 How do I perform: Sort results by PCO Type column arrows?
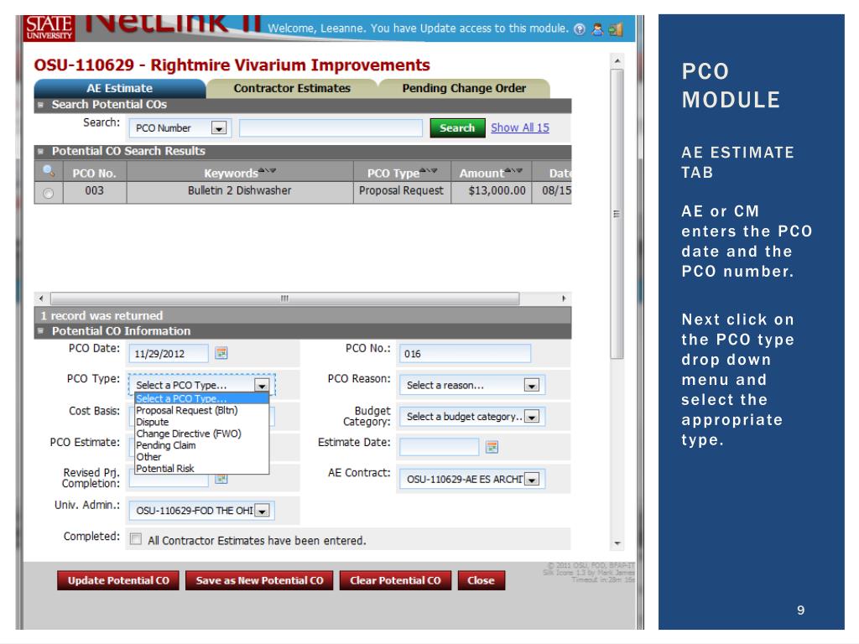(429, 170)
